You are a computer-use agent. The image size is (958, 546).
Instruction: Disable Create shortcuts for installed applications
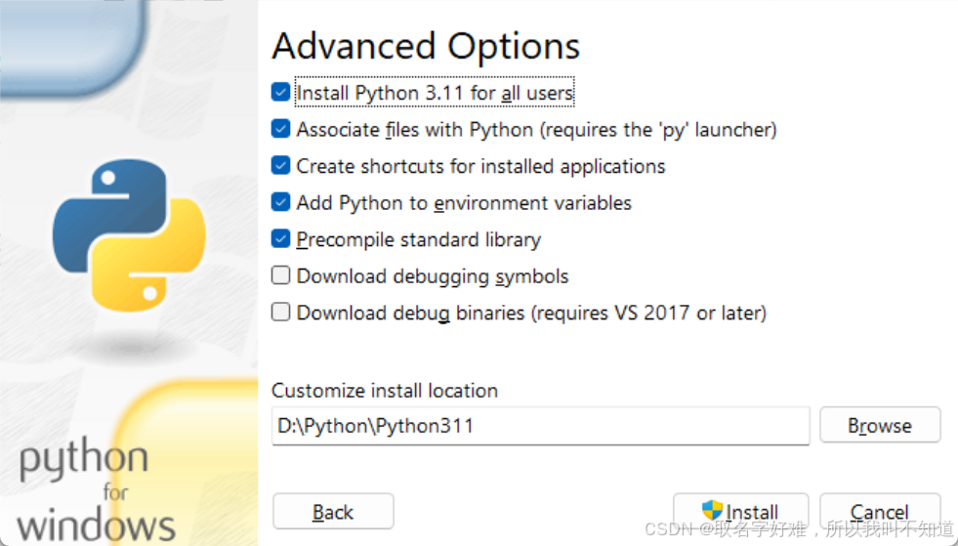(x=280, y=166)
